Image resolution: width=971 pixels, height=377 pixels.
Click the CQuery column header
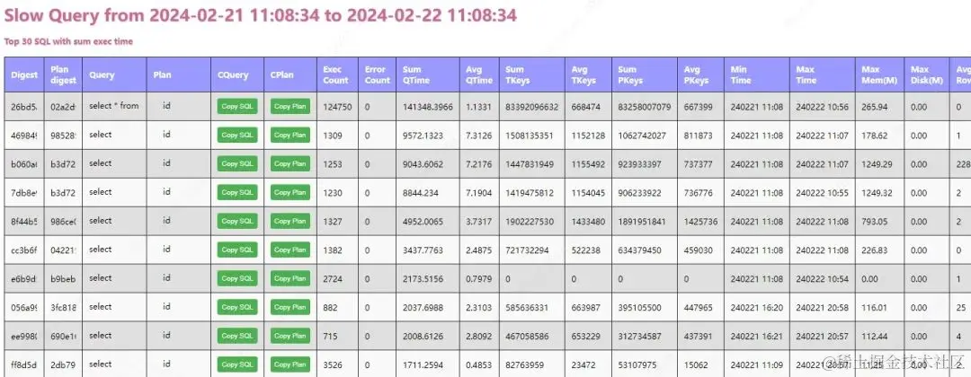(237, 75)
